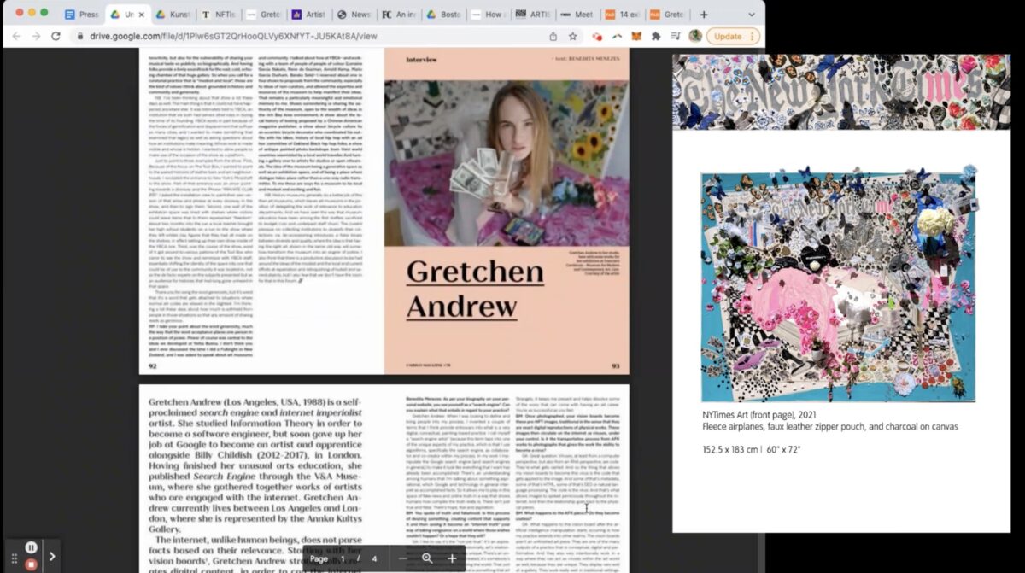
Task: Expand the recording controls chevron
Action: tap(52, 556)
